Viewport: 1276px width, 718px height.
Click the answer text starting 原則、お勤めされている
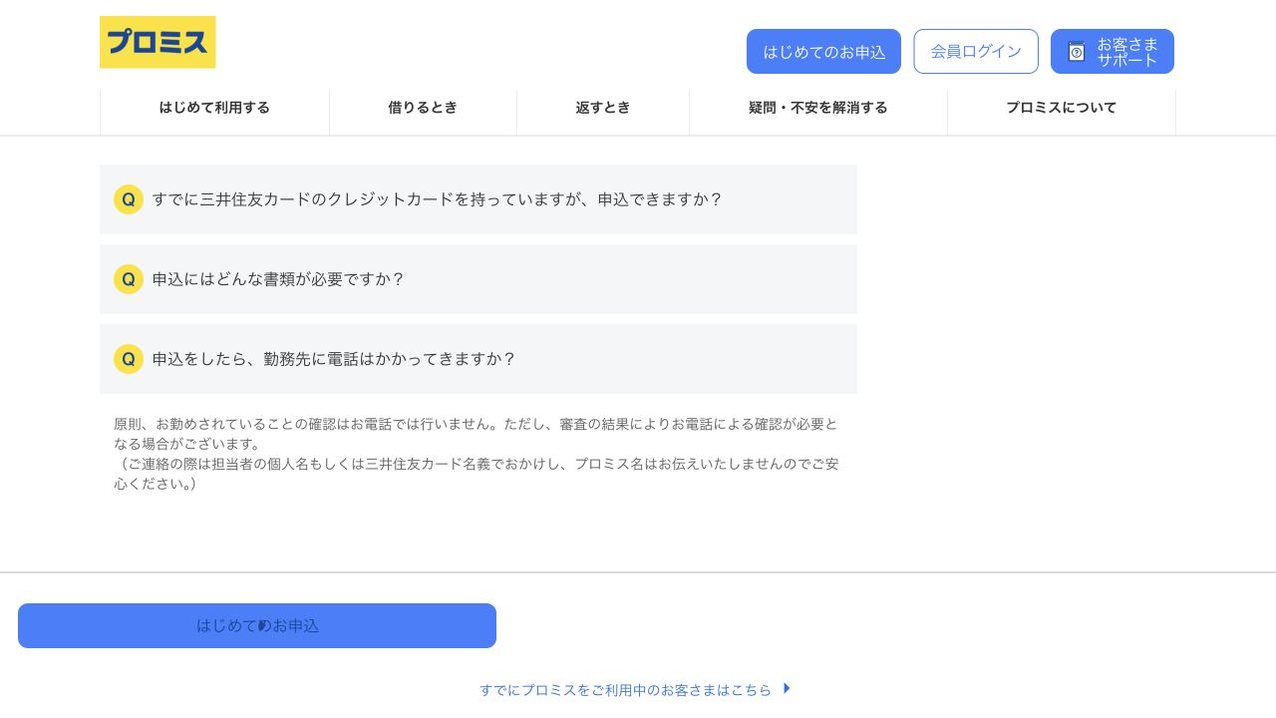tap(477, 454)
